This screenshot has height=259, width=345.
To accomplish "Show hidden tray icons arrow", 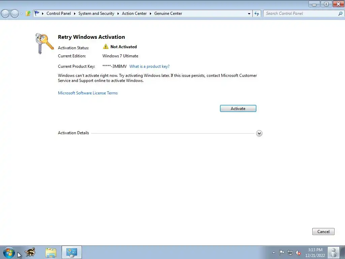I will (x=274, y=253).
